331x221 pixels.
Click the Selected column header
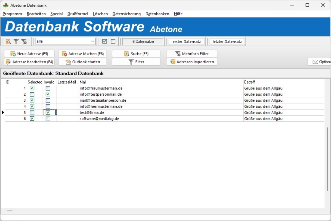tap(35, 82)
